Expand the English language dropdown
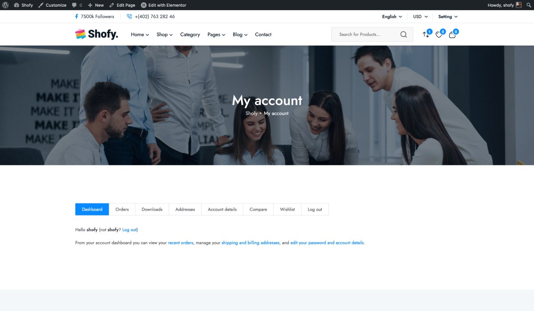This screenshot has height=311, width=534. pyautogui.click(x=392, y=16)
